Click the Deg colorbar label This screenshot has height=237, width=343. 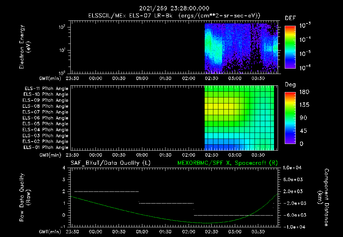pyautogui.click(x=290, y=85)
